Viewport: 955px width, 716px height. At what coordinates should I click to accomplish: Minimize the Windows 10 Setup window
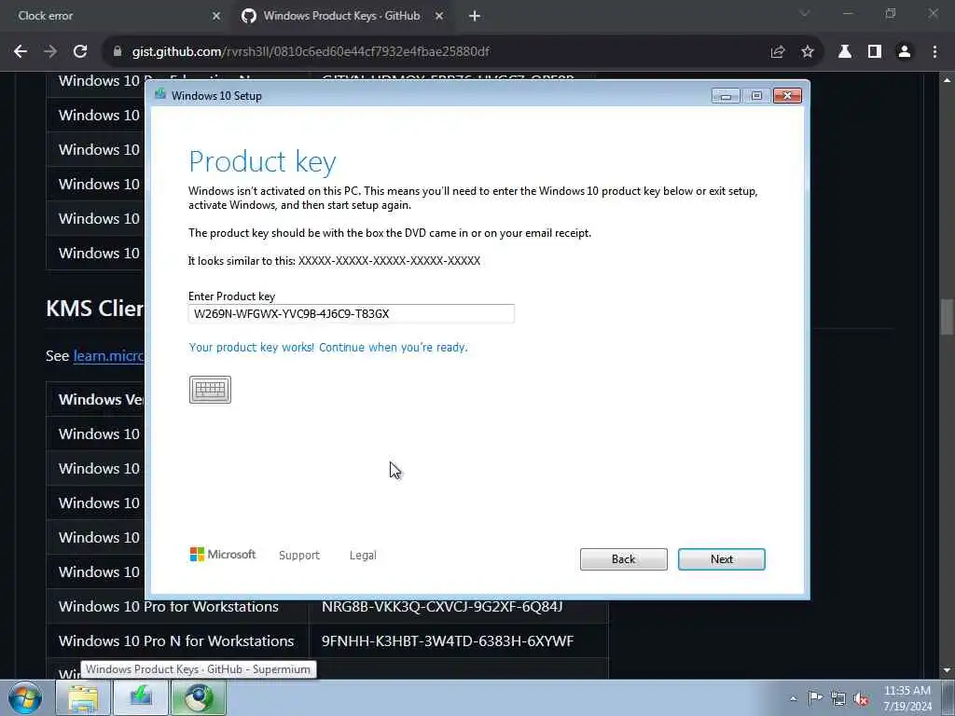point(726,96)
